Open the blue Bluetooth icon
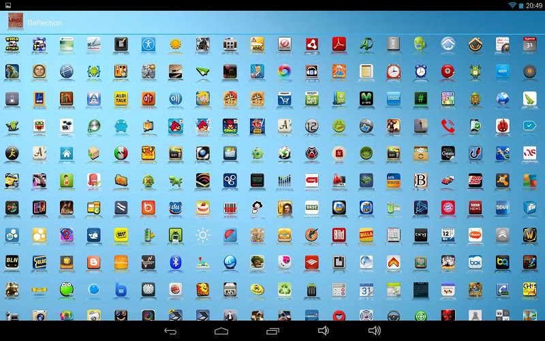This screenshot has width=545, height=341. tap(176, 263)
